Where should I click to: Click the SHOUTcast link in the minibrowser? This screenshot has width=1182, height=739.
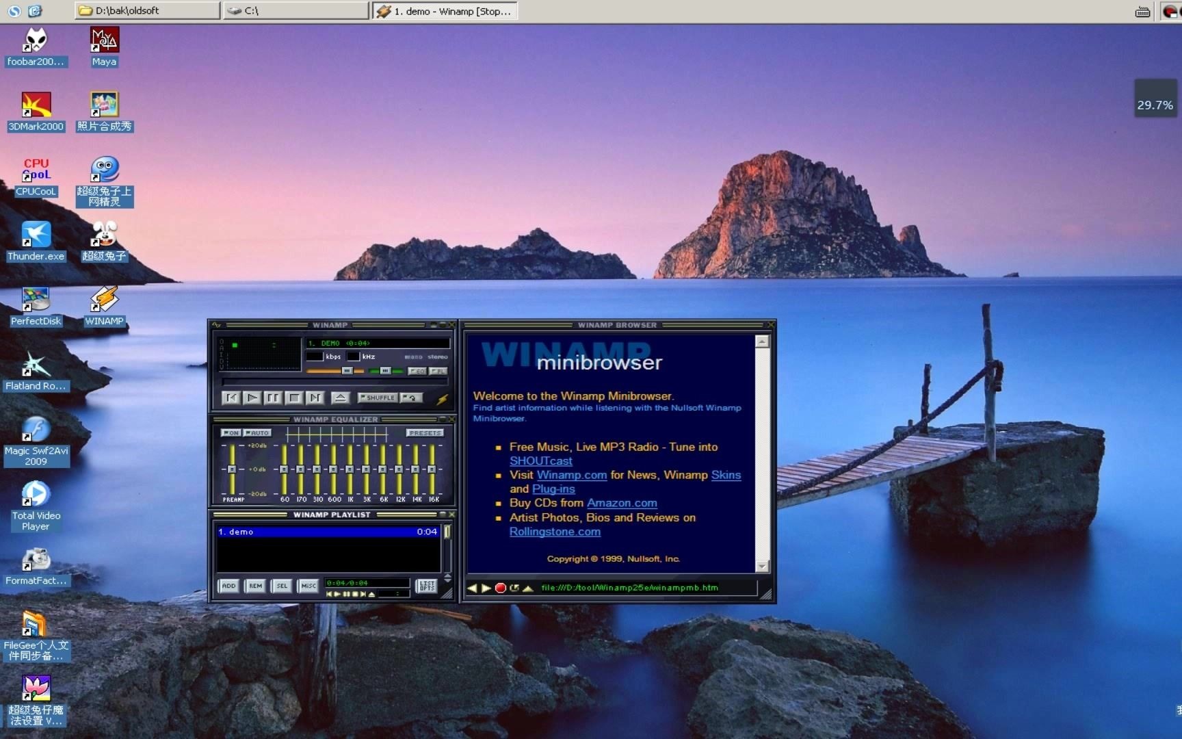click(x=540, y=461)
